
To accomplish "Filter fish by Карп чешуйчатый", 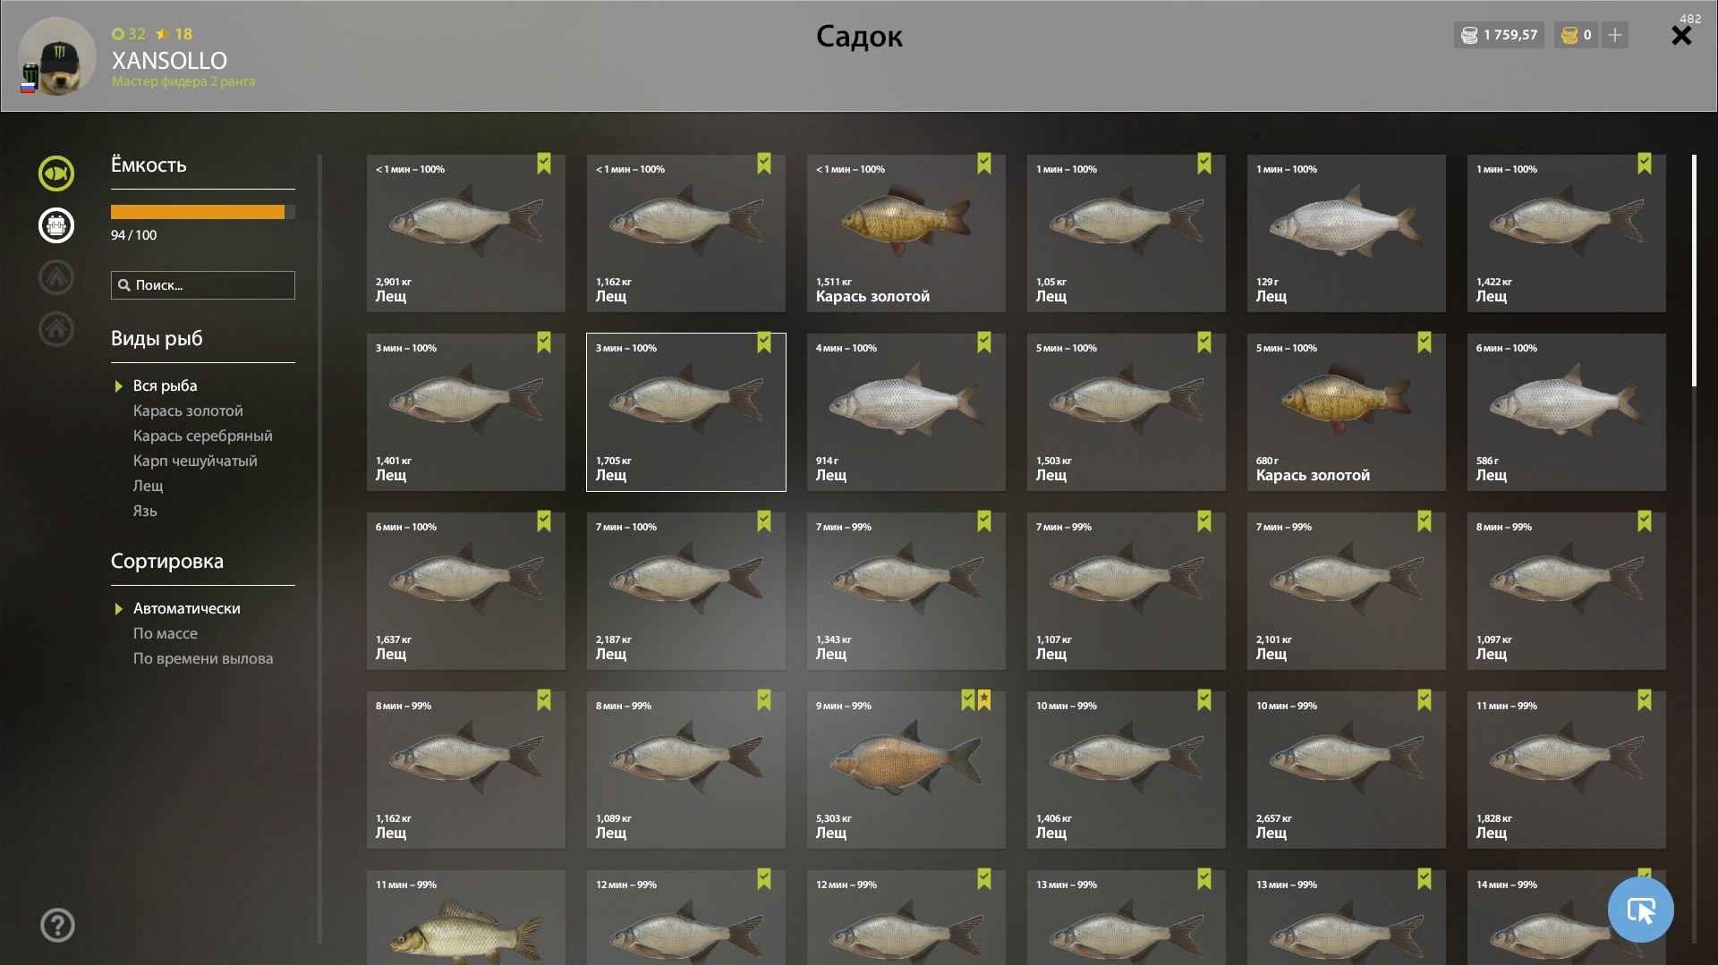I will (195, 461).
